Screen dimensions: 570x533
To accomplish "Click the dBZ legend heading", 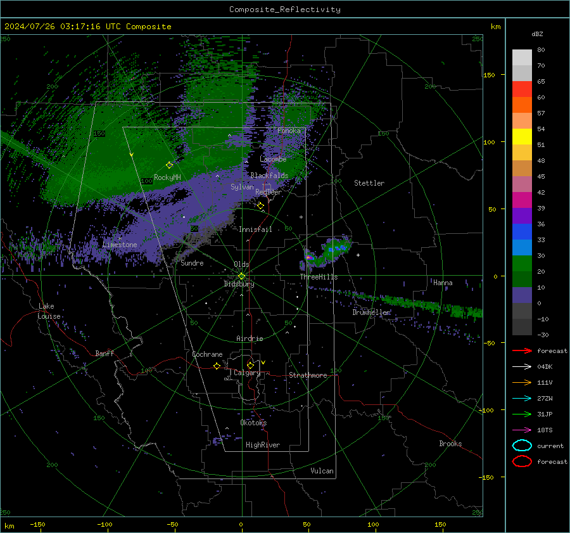I will [537, 34].
